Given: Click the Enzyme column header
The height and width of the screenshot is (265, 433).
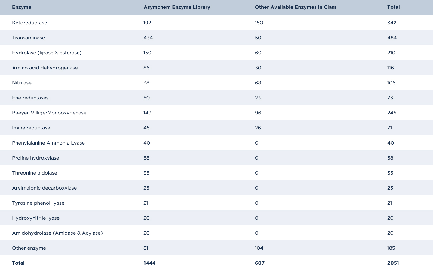Looking at the screenshot, I should [x=22, y=7].
